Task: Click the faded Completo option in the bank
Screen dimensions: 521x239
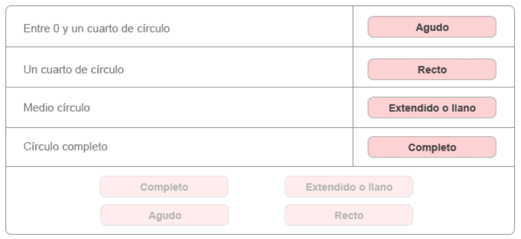Action: coord(164,187)
